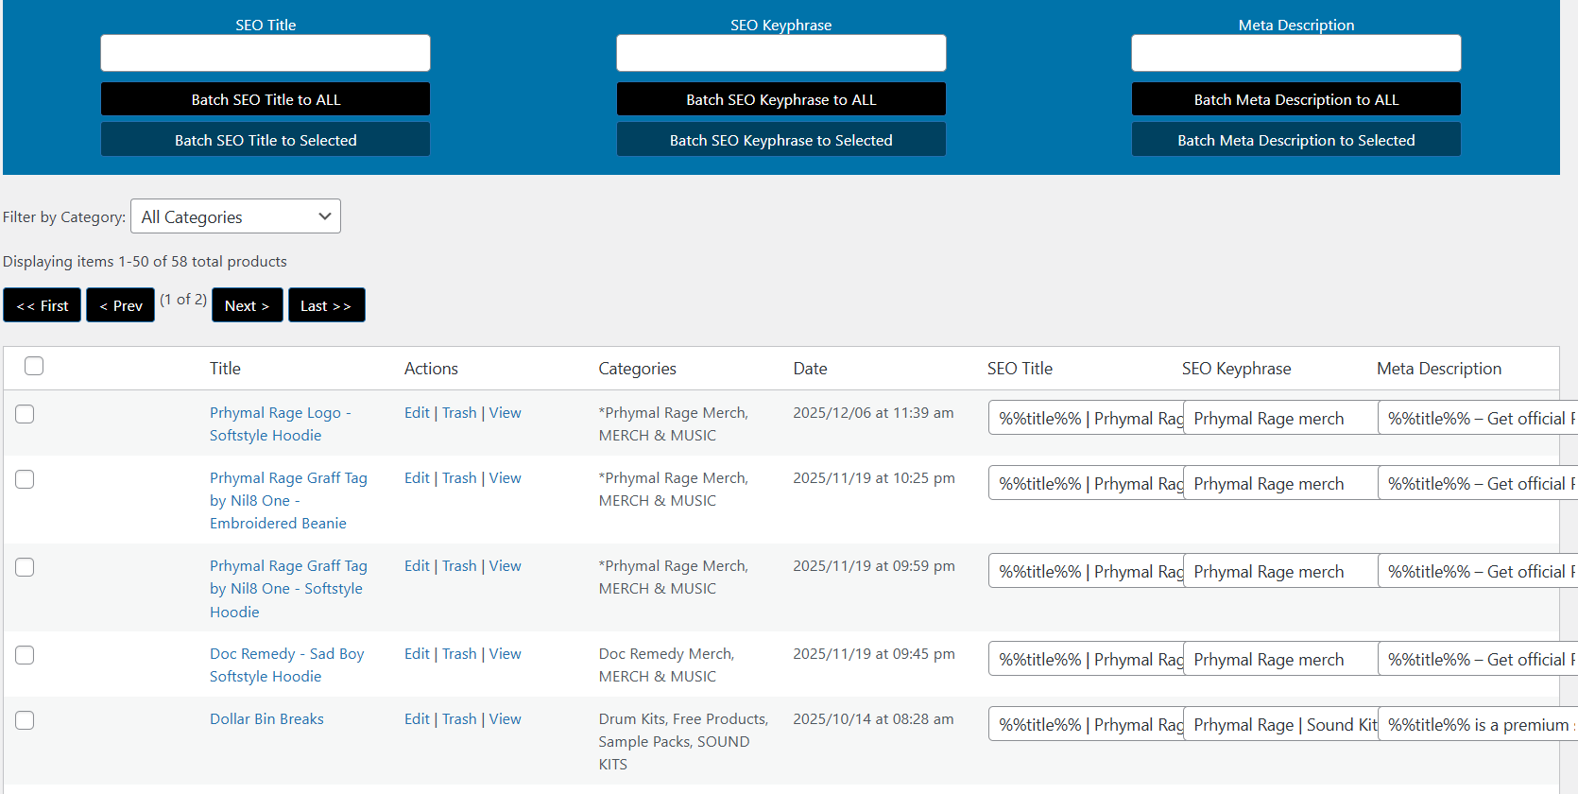
Task: Click SEO Title field for 09:59 pm row
Action: click(1086, 571)
